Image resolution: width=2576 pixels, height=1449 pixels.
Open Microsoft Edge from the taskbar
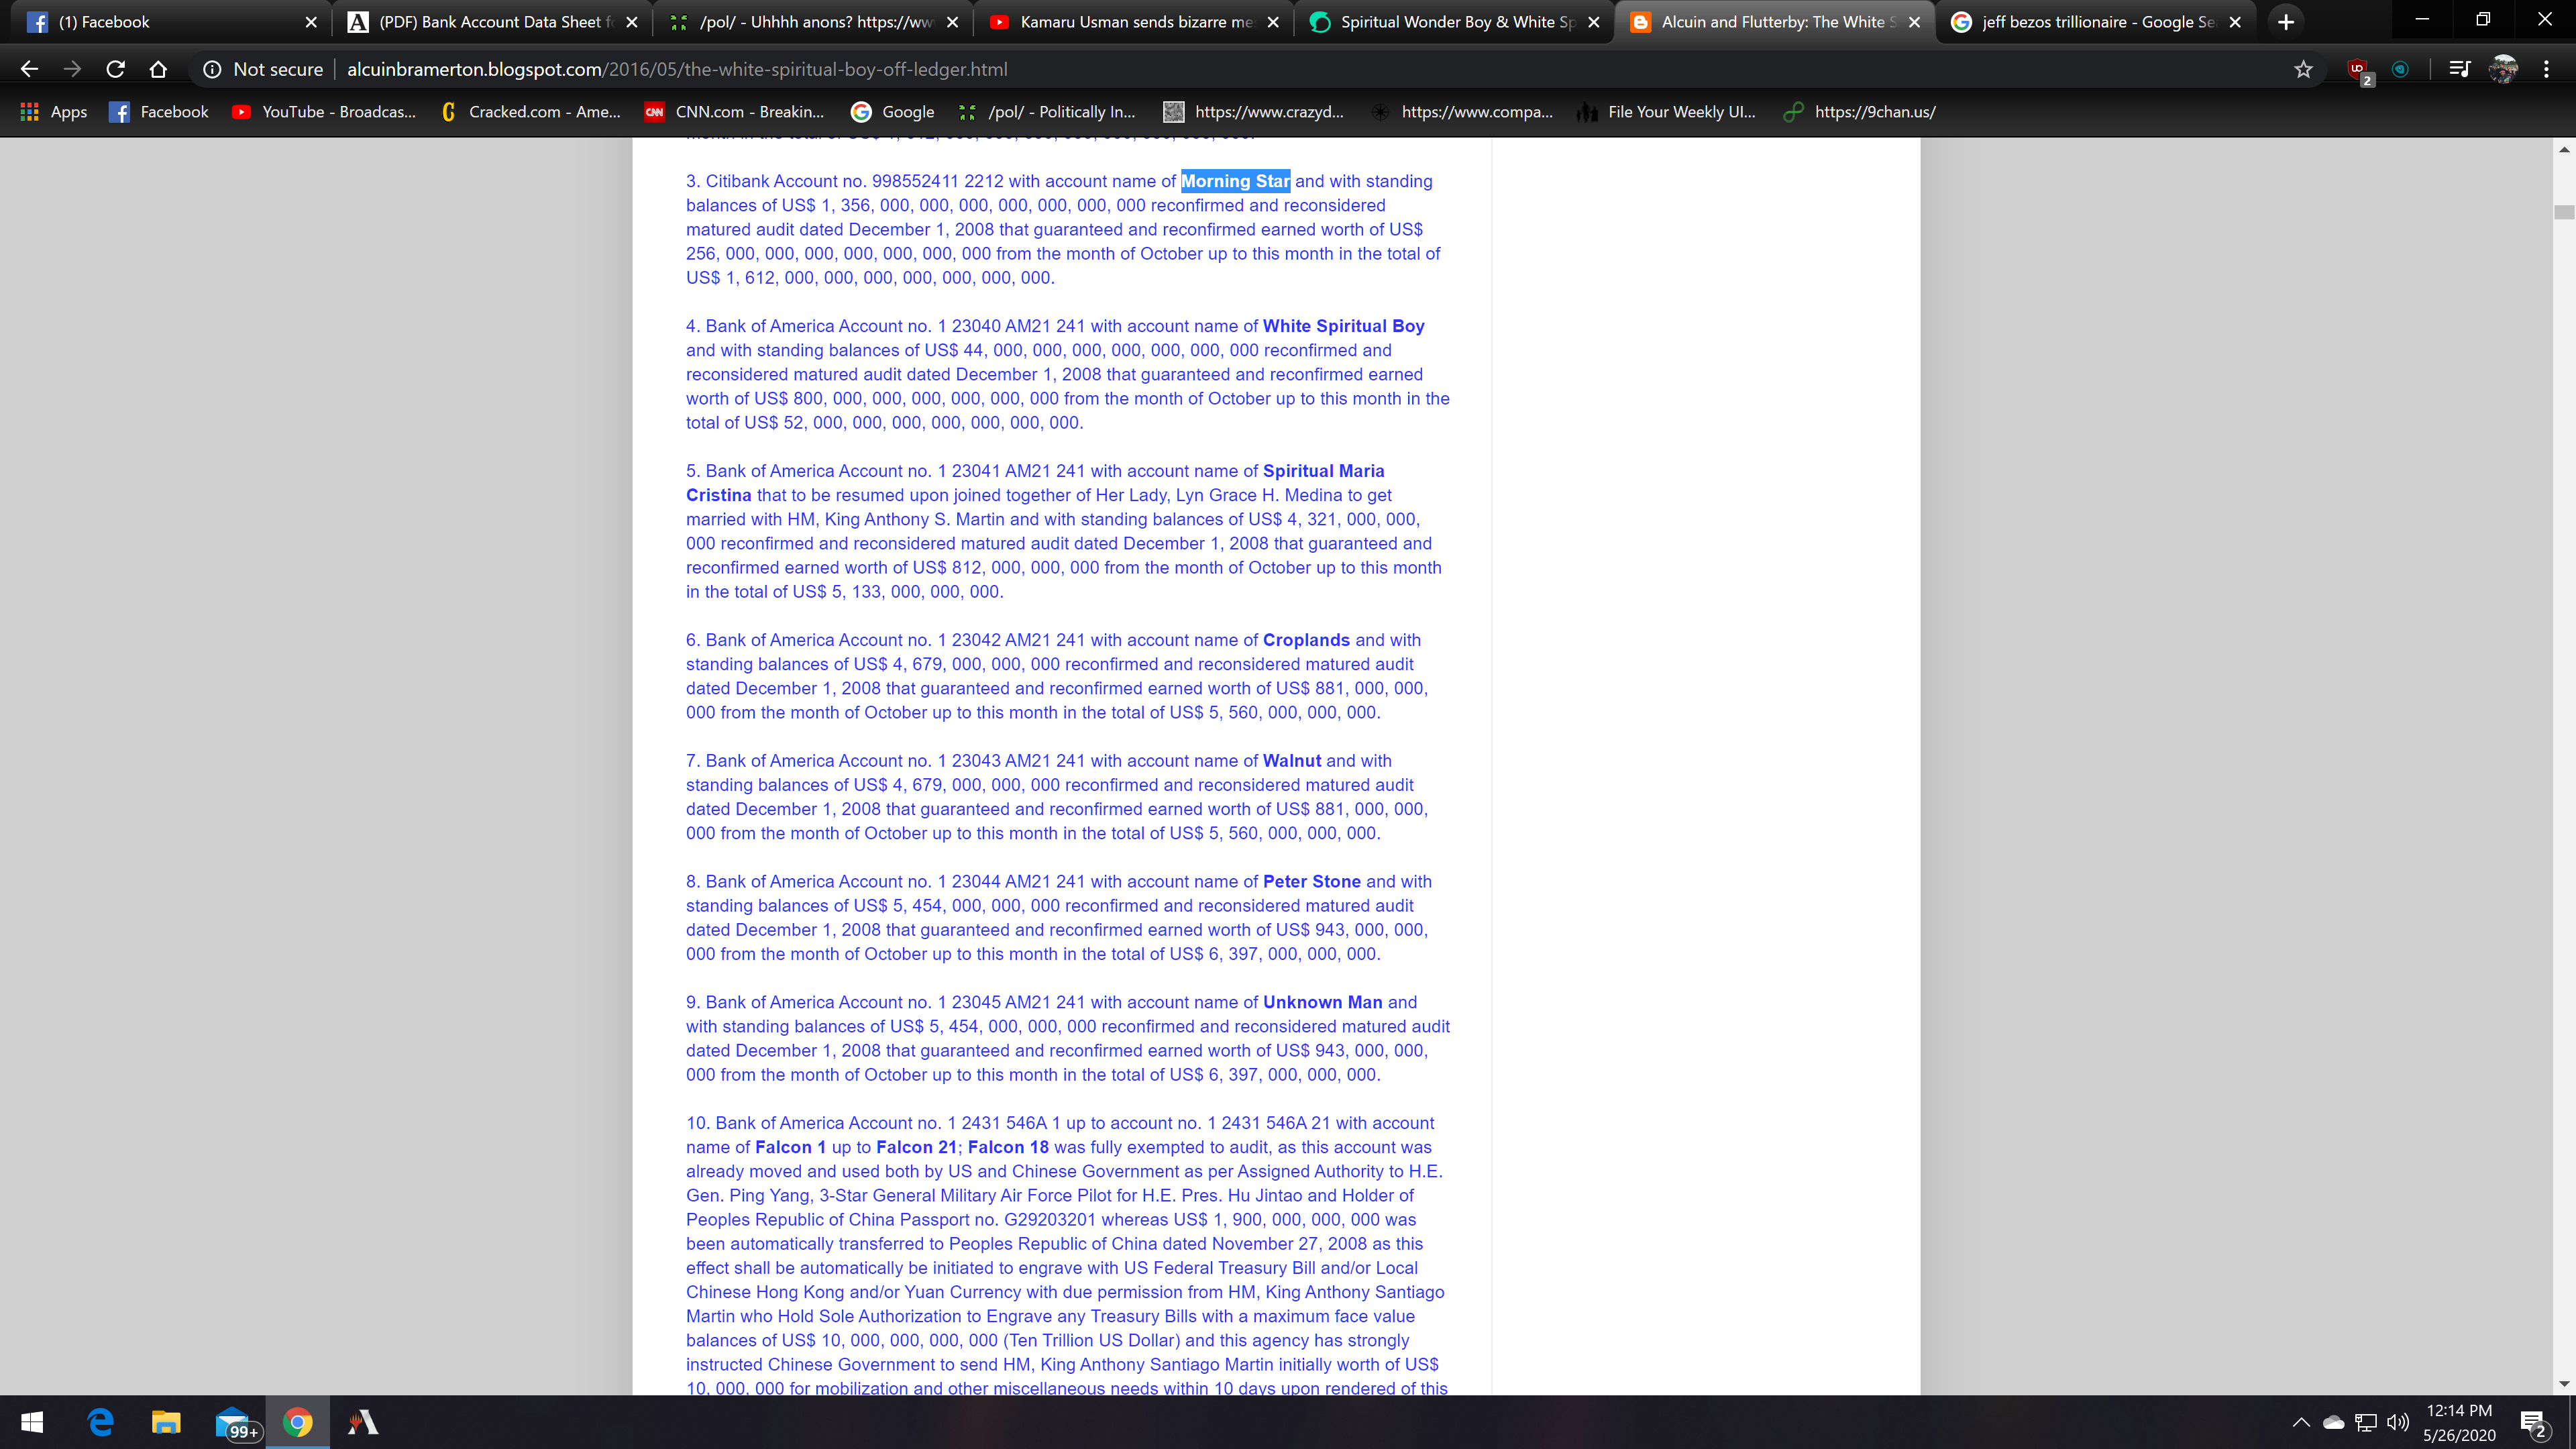click(100, 1422)
